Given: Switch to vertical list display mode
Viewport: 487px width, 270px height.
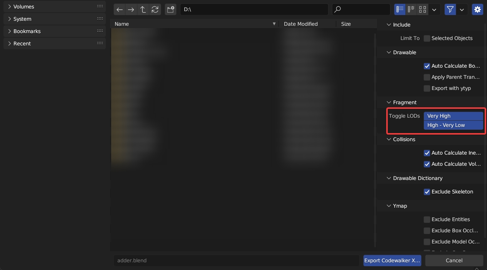Looking at the screenshot, I should click(400, 10).
